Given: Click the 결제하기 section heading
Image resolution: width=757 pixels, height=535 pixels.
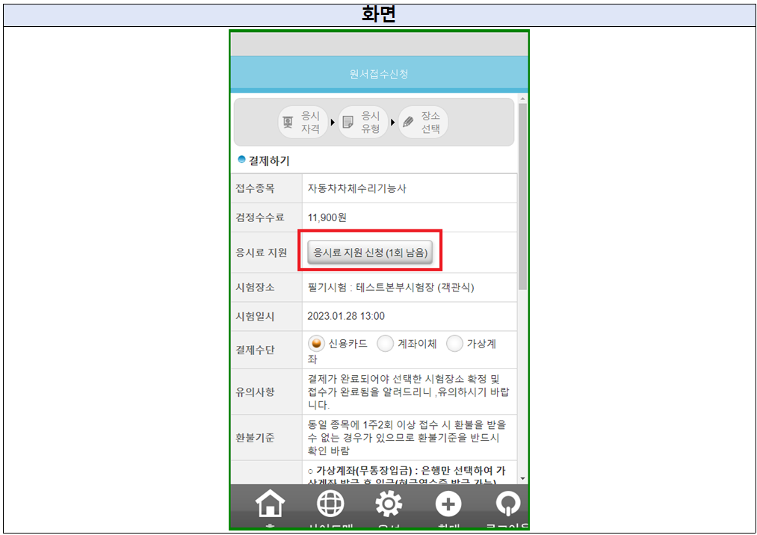Looking at the screenshot, I should click(268, 161).
